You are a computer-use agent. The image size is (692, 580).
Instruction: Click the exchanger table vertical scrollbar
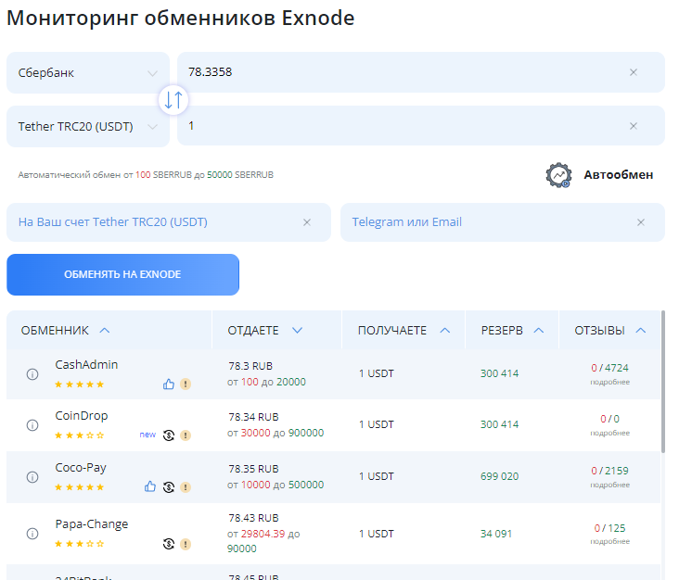pos(663,382)
